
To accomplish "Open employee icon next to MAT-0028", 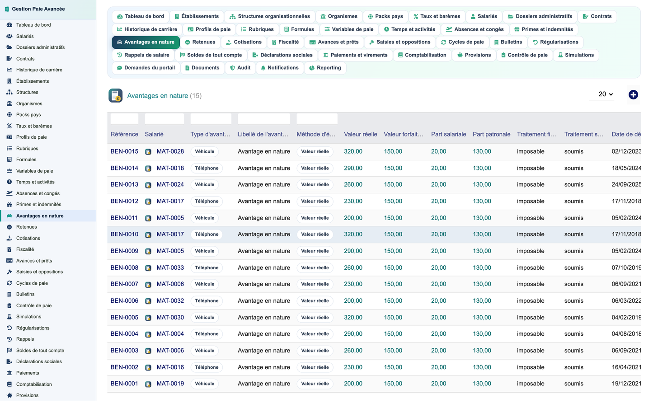I will (x=148, y=152).
